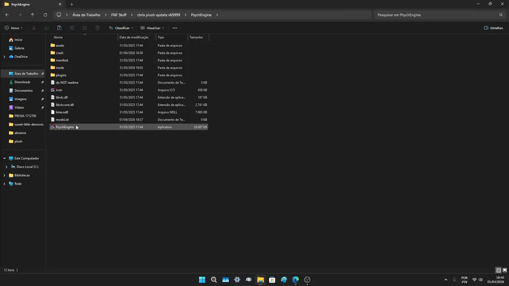Select the PsychEngine application file

[129, 127]
